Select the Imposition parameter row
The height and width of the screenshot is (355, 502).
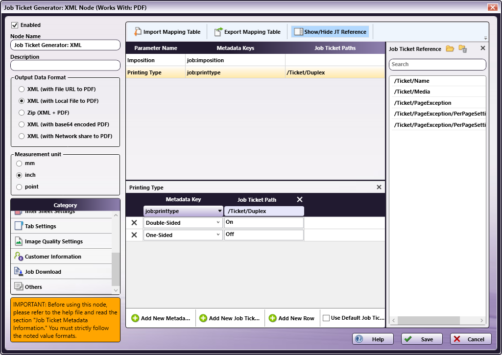click(x=255, y=60)
